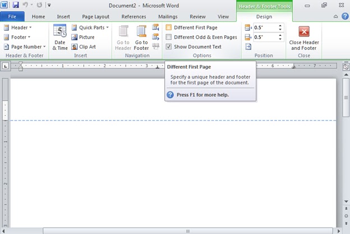Undo the last action
The width and height of the screenshot is (350, 234).
(25, 4)
